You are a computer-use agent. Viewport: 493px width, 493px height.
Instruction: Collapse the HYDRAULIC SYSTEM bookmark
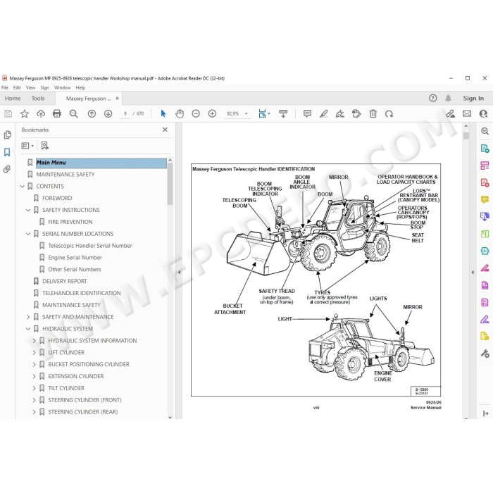click(28, 329)
